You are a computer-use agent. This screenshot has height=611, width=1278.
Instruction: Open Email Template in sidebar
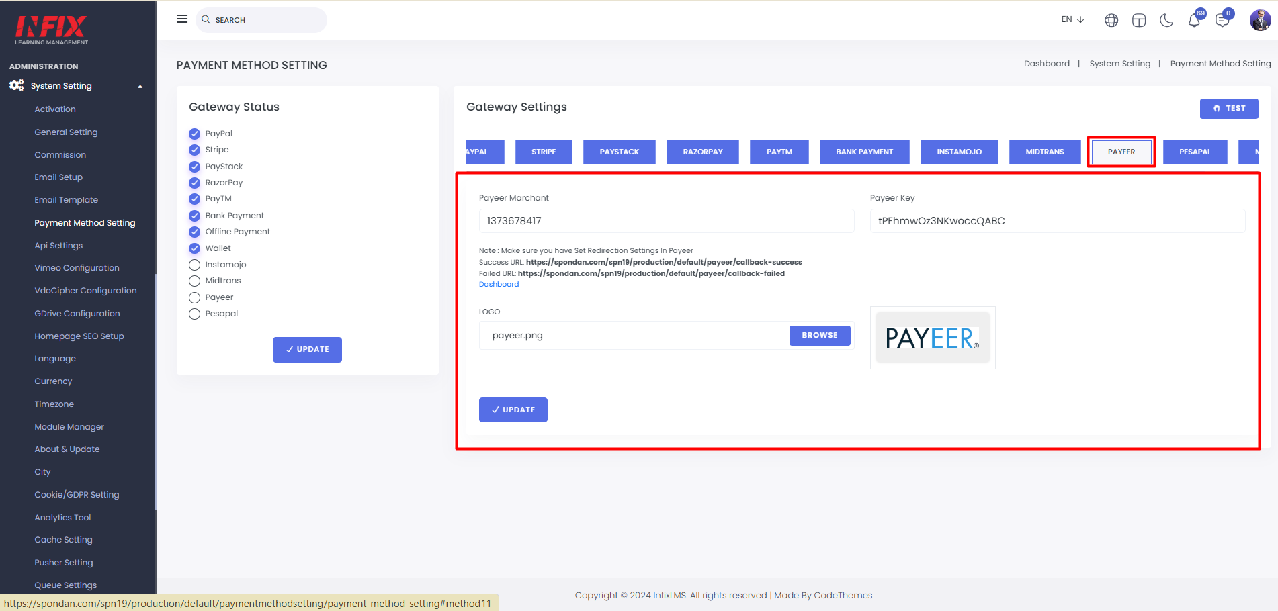tap(67, 200)
